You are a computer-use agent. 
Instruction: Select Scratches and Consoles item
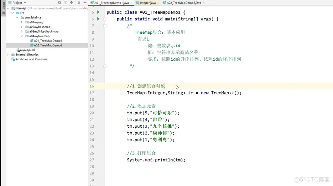(31, 59)
